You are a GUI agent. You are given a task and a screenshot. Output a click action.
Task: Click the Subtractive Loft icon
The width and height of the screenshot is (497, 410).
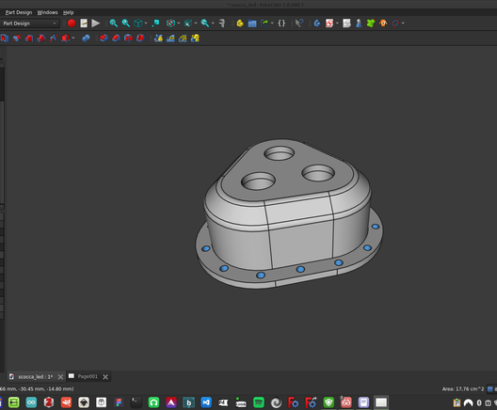[40, 39]
